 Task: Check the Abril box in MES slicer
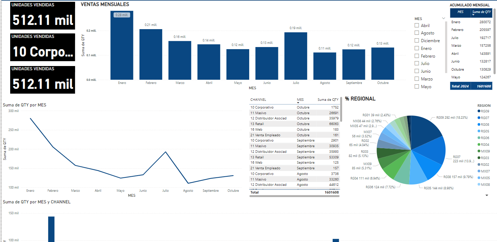pyautogui.click(x=417, y=25)
